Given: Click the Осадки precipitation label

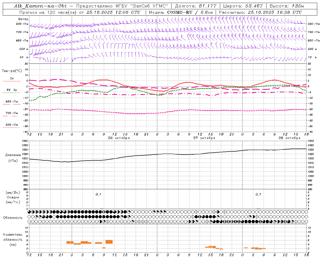Looking at the screenshot, I should pyautogui.click(x=13, y=197).
